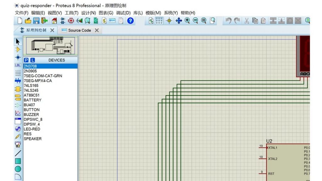
Task: Open the PCB Layout chip icon
Action: [71, 21]
